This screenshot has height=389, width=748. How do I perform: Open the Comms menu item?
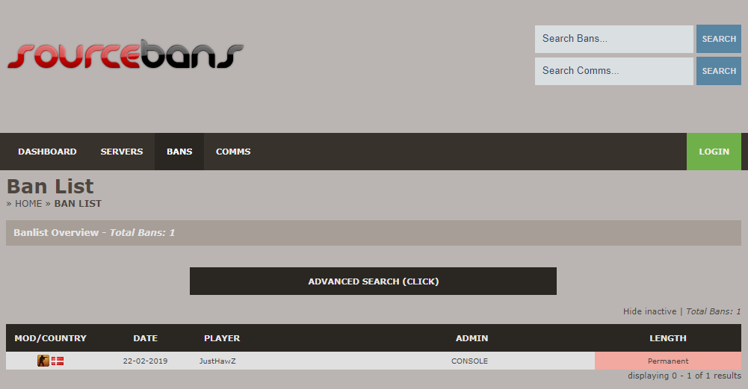point(233,152)
